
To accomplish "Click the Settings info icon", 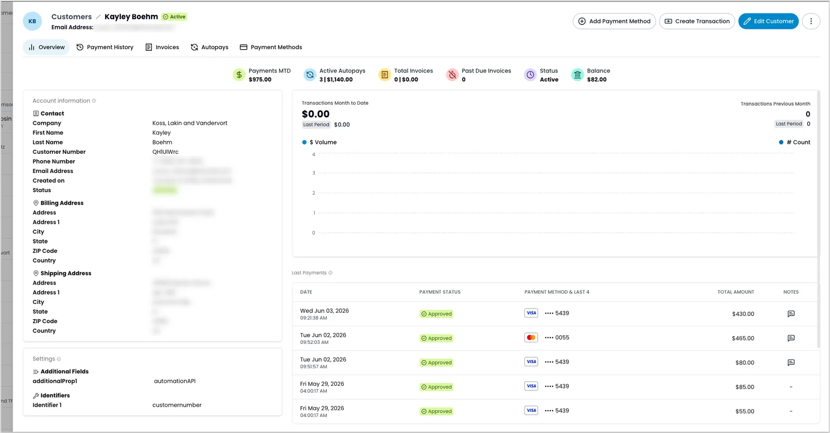I will pyautogui.click(x=59, y=359).
